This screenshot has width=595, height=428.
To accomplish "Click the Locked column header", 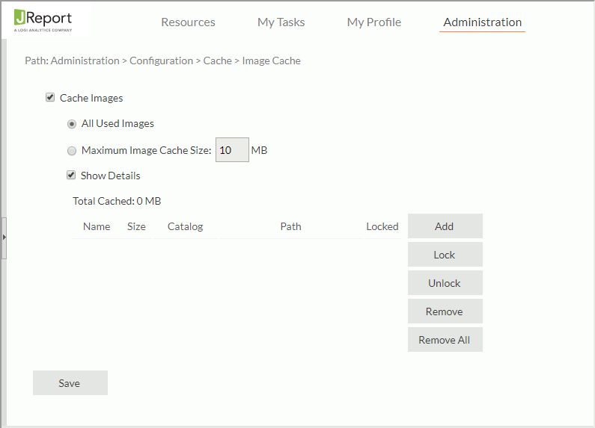I will [382, 226].
